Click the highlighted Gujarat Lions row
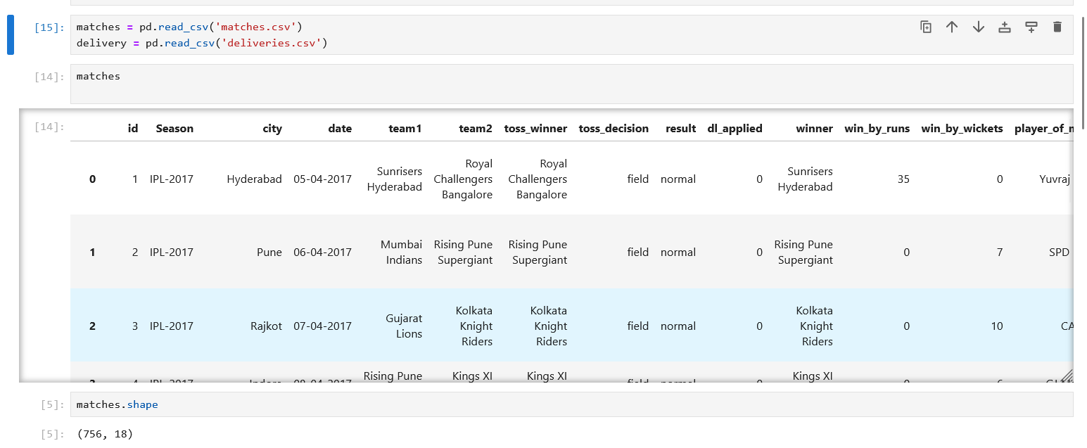This screenshot has width=1087, height=448. (x=404, y=326)
